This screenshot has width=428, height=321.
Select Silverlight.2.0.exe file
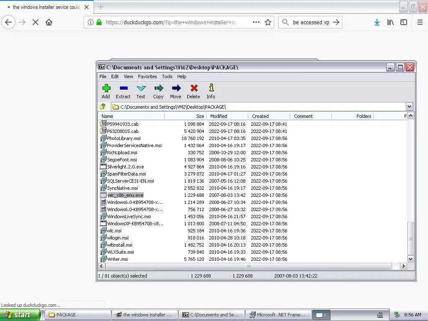(x=125, y=167)
